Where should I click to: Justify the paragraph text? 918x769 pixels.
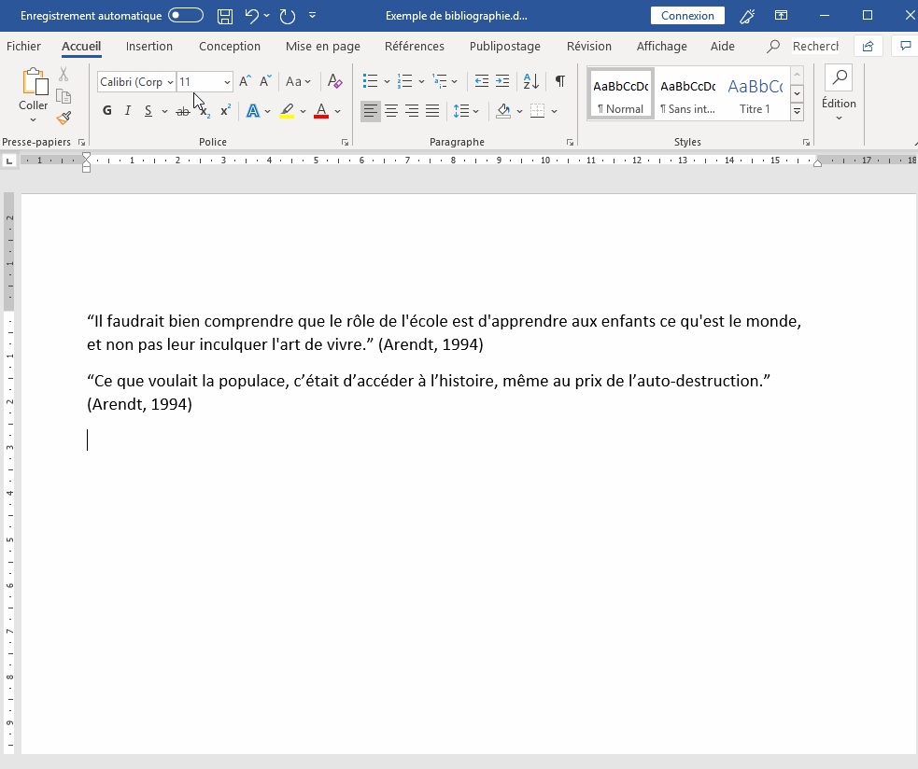point(432,111)
